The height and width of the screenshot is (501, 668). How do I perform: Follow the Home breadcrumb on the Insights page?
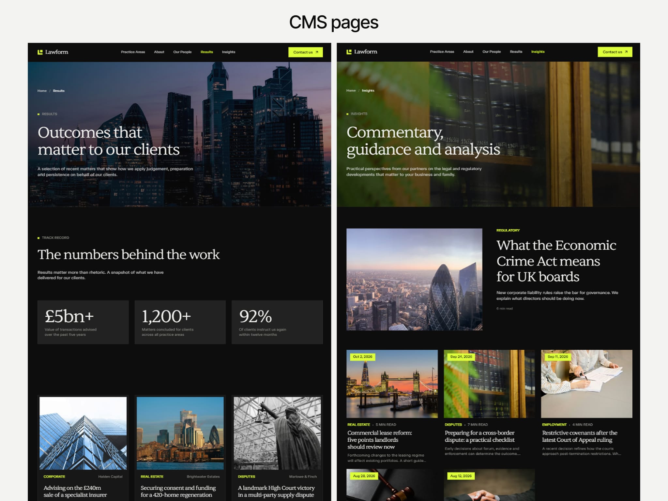pos(351,90)
